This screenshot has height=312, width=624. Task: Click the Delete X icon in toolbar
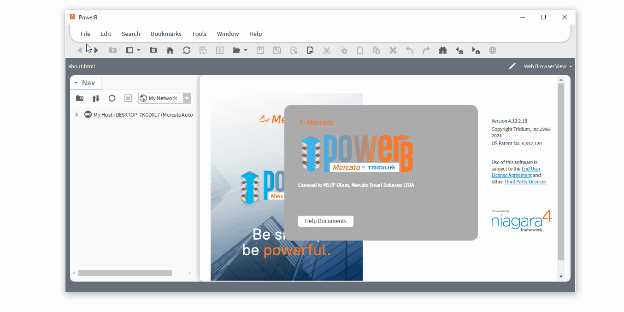[x=393, y=50]
